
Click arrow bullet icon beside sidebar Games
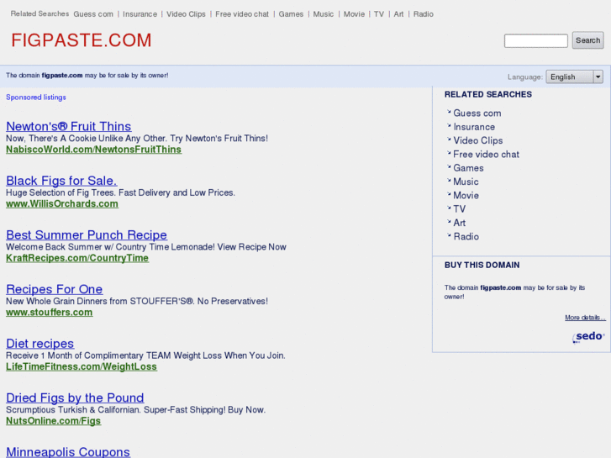coord(449,166)
